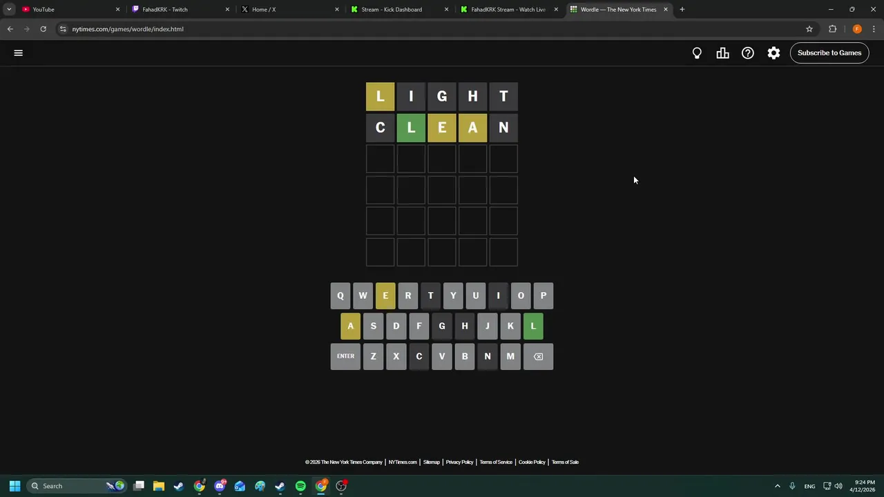The image size is (884, 497).
Task: Close the Home / X tab
Action: click(337, 10)
